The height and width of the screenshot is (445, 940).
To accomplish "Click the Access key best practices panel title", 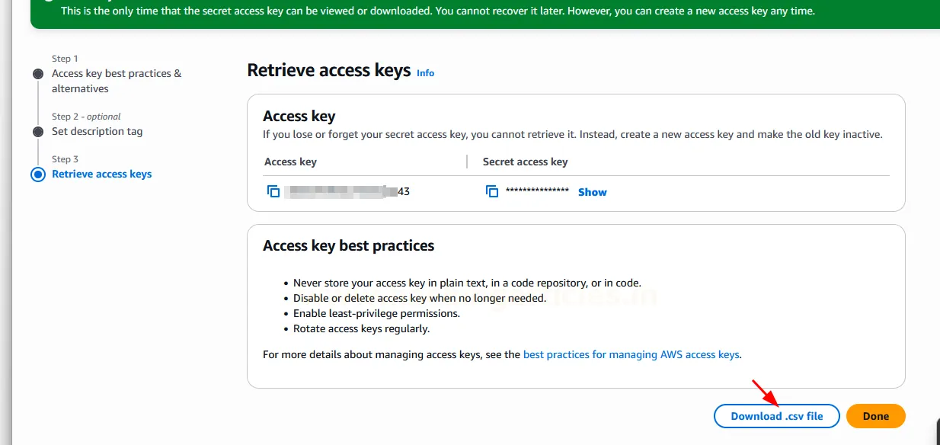I will point(348,245).
